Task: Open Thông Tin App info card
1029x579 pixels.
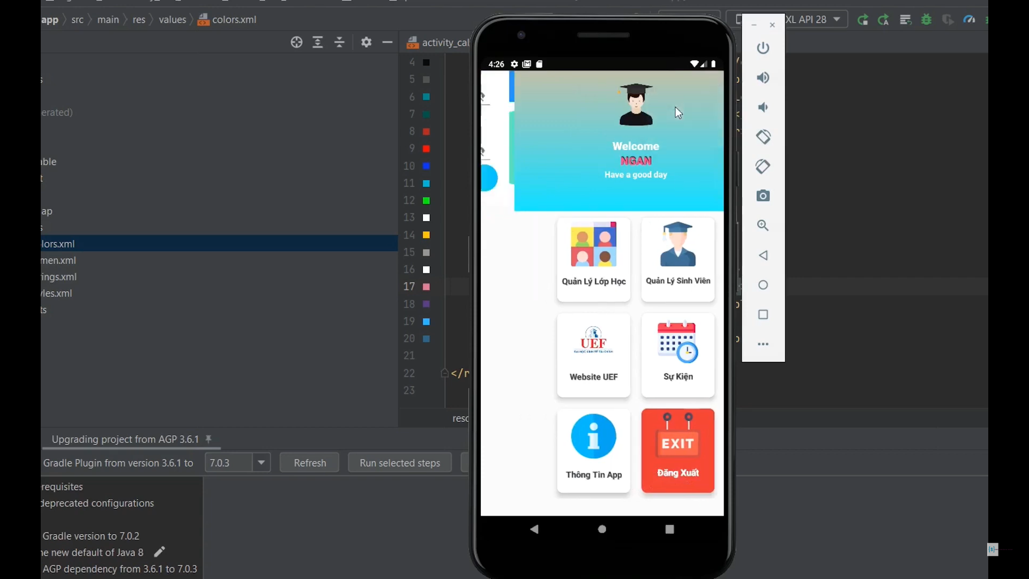Action: coord(594,450)
